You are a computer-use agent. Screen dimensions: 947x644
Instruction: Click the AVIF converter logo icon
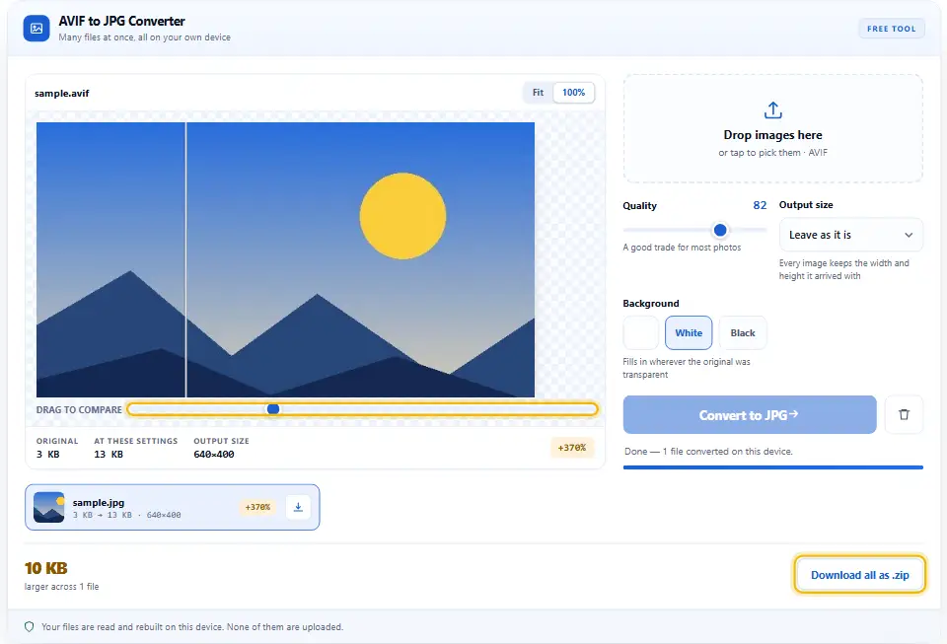click(x=36, y=29)
